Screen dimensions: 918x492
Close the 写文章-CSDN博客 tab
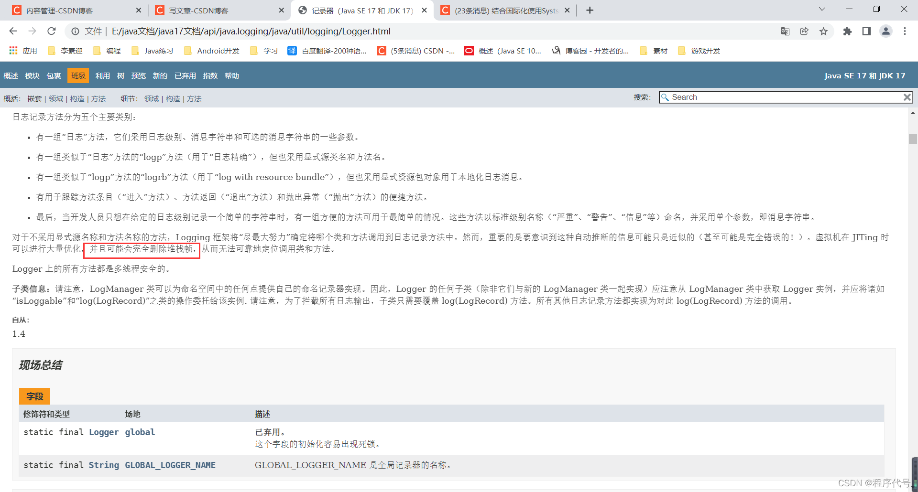pyautogui.click(x=281, y=10)
